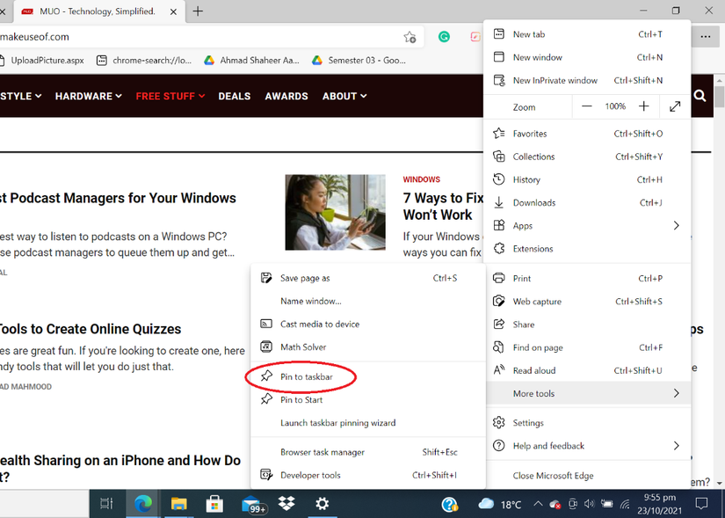Open a new browser tab with plus button
This screenshot has height=518, width=725.
pyautogui.click(x=198, y=11)
